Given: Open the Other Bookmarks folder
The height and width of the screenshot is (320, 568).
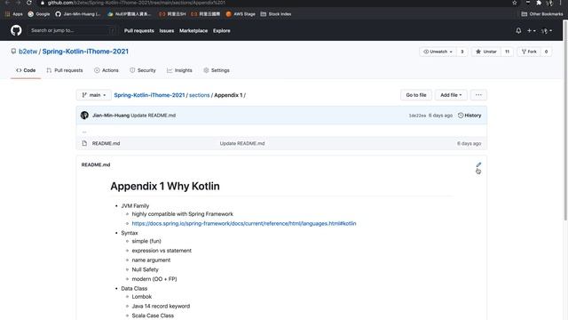Looking at the screenshot, I should coord(542,14).
